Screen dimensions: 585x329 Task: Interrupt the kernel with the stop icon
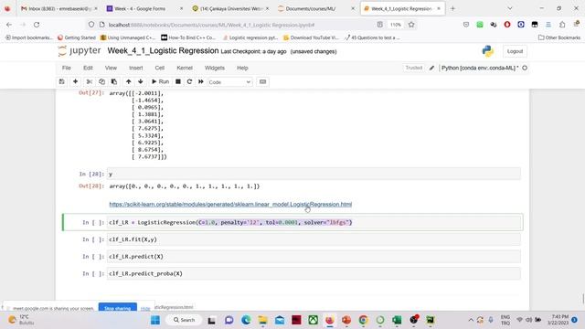point(178,81)
